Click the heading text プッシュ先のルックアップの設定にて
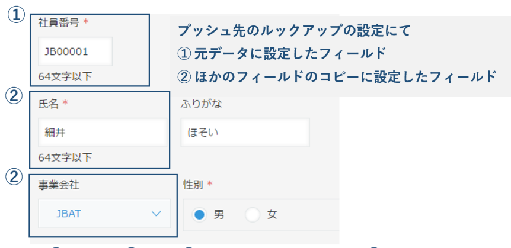This screenshot has width=511, height=248. pos(294,31)
